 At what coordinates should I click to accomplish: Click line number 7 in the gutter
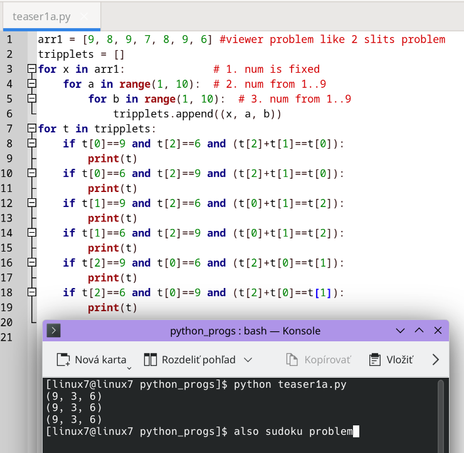tap(9, 129)
